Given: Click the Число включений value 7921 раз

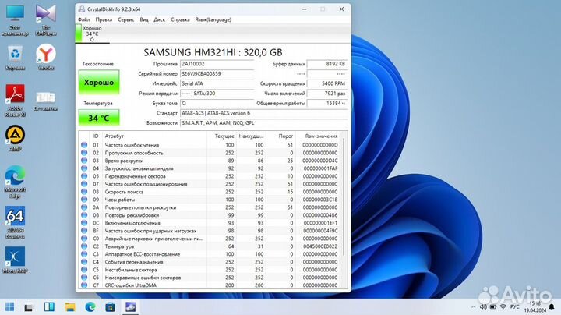Looking at the screenshot, I should click(327, 94).
